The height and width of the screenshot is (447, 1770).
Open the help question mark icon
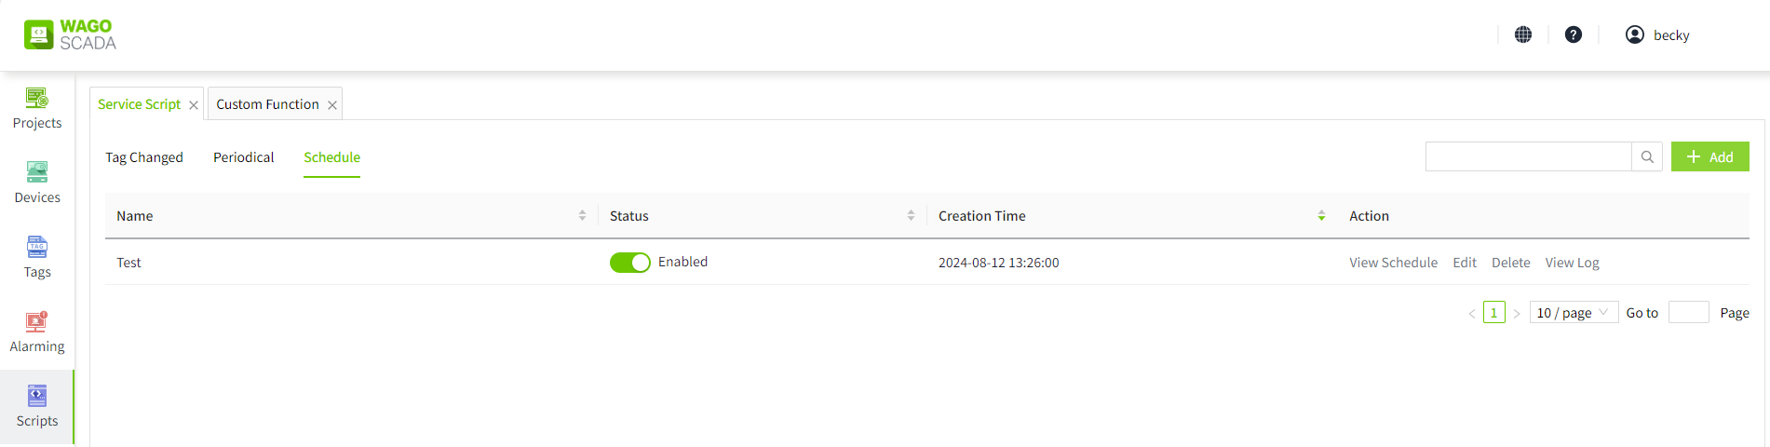coord(1574,34)
